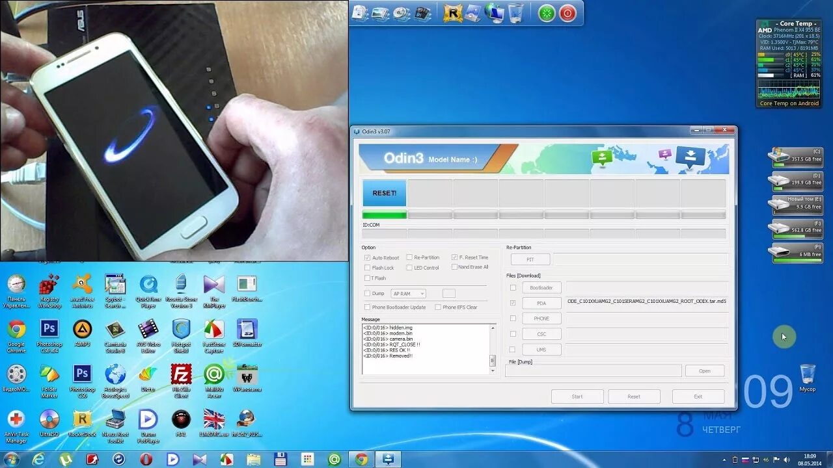This screenshot has height=468, width=833.
Task: Click the Reset button in Odin3
Action: click(x=634, y=396)
